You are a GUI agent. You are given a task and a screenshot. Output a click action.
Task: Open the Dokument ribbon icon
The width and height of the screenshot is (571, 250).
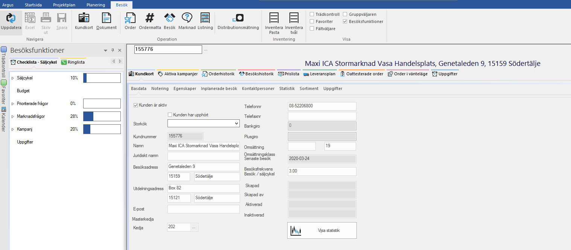107,18
